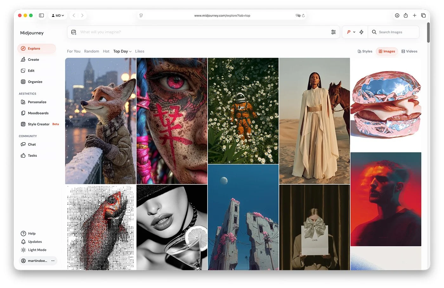Image resolution: width=444 pixels, height=288 pixels.
Task: Click the translate page icon
Action: tap(298, 15)
